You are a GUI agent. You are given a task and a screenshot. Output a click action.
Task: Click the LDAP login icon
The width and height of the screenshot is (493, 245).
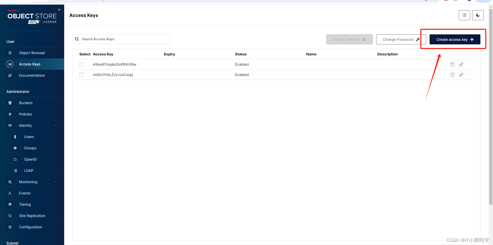coord(15,171)
